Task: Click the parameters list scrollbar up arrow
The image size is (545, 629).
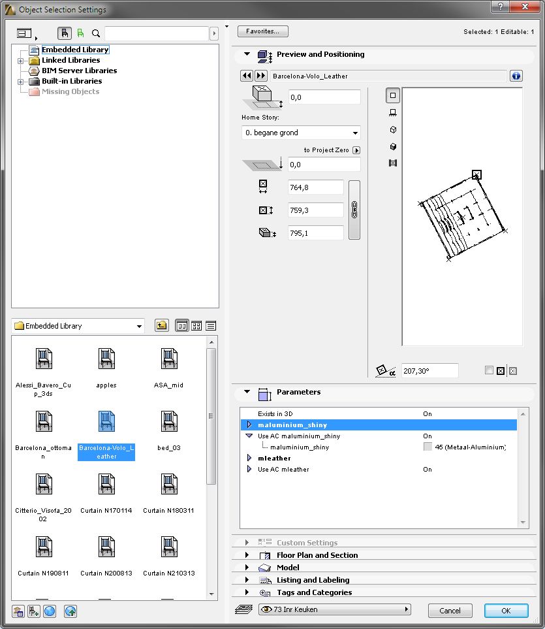Action: [523, 413]
